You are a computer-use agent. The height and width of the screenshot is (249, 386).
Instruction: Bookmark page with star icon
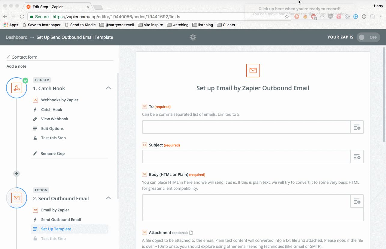(287, 17)
